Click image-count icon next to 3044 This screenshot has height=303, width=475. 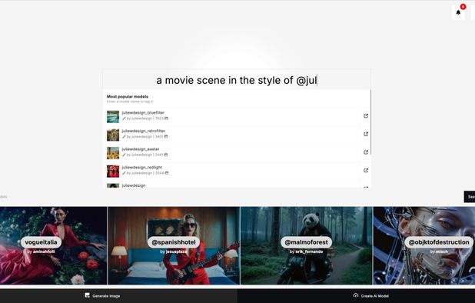pyautogui.click(x=167, y=173)
